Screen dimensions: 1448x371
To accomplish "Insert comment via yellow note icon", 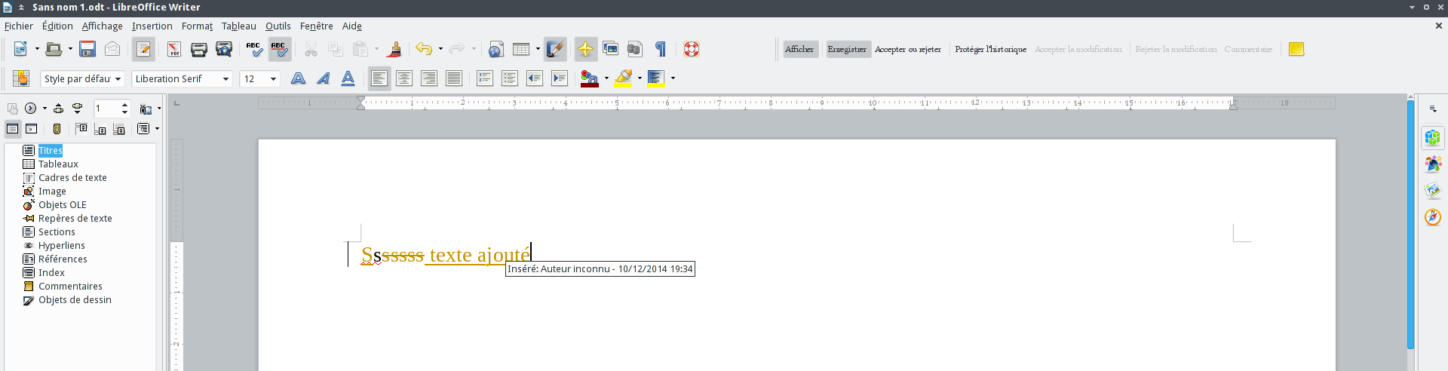I will click(1296, 49).
